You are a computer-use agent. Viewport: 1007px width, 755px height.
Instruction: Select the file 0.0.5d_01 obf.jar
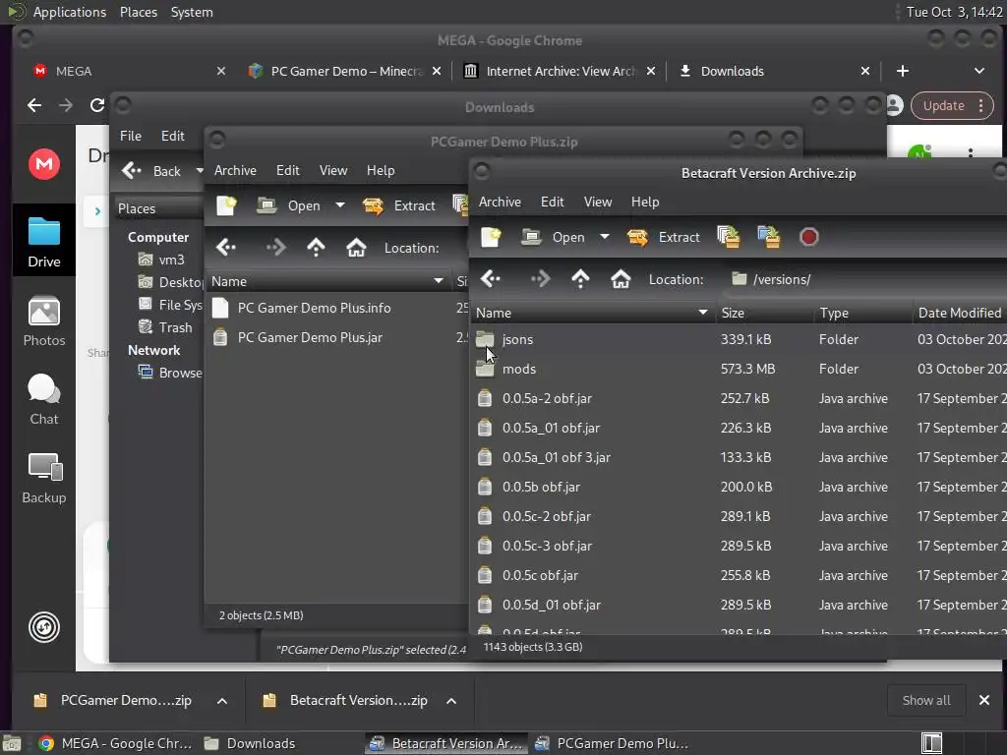[x=551, y=605]
